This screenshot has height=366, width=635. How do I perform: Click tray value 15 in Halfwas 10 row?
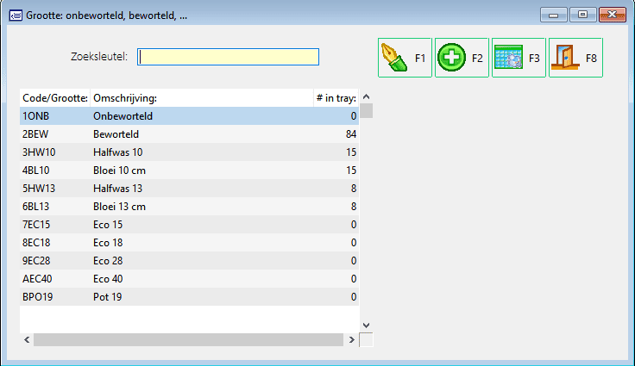coord(350,152)
